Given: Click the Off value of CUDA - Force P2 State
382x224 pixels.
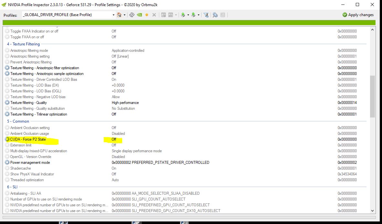Looking at the screenshot, I should pyautogui.click(x=114, y=139).
